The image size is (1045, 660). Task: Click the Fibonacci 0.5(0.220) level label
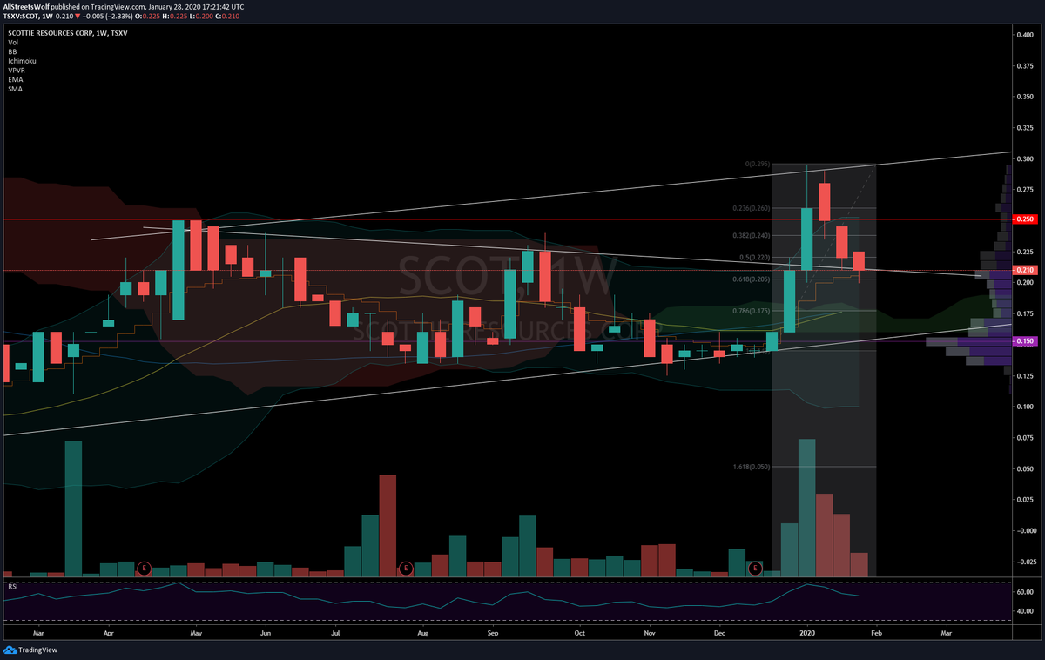pos(756,258)
